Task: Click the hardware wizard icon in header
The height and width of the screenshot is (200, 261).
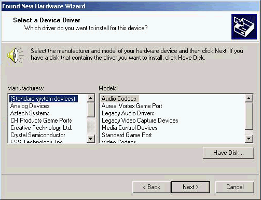Action: pos(244,27)
